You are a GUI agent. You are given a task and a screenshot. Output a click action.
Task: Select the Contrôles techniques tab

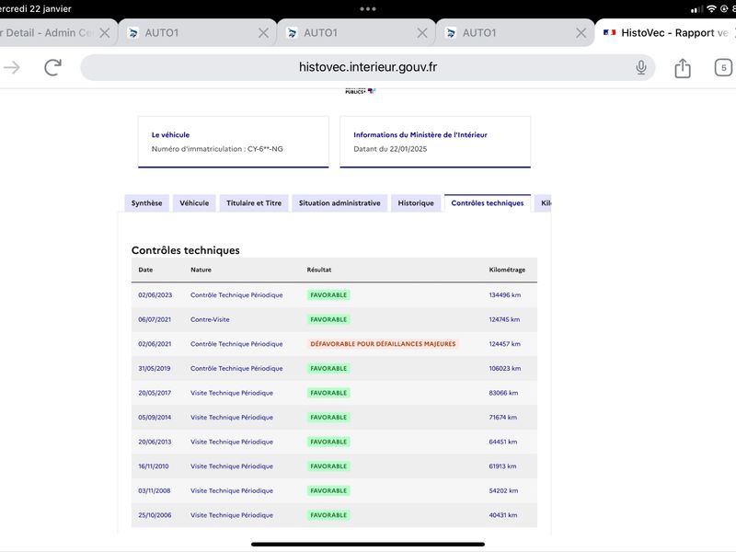(488, 203)
